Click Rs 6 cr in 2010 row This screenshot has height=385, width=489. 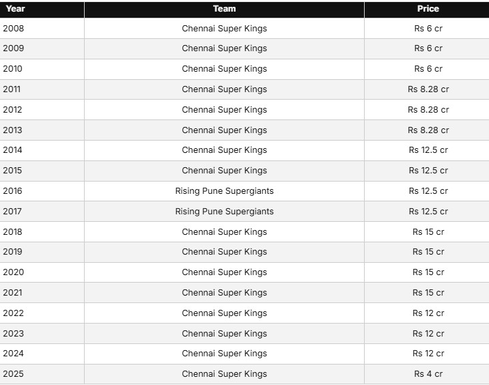[428, 68]
